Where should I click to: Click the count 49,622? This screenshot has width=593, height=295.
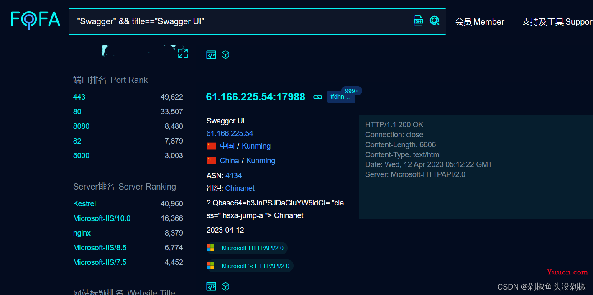click(172, 97)
